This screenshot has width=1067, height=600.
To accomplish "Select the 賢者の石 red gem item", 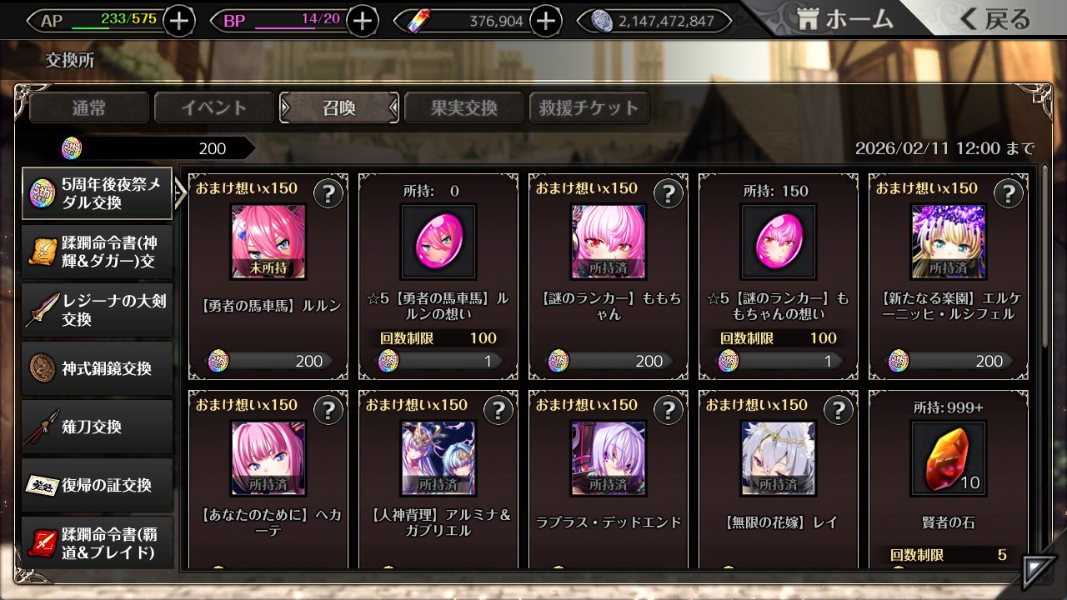I will point(949,458).
